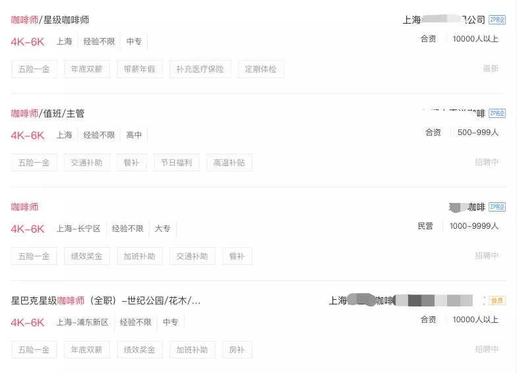
Task: Click the 1000-9999人 company size text
Action: tap(474, 226)
